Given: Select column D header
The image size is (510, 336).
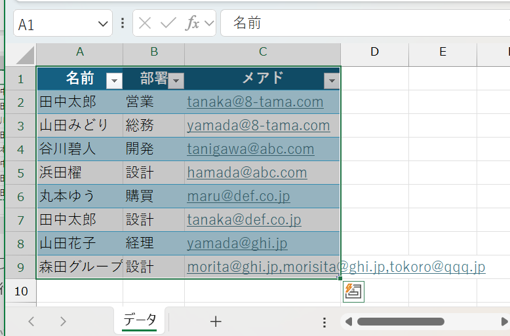Looking at the screenshot, I should coord(374,52).
